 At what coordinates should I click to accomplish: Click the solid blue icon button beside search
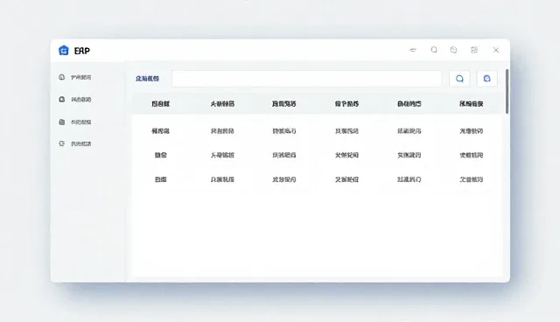(486, 79)
